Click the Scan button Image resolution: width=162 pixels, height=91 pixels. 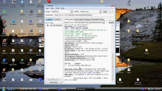pyautogui.click(x=105, y=12)
